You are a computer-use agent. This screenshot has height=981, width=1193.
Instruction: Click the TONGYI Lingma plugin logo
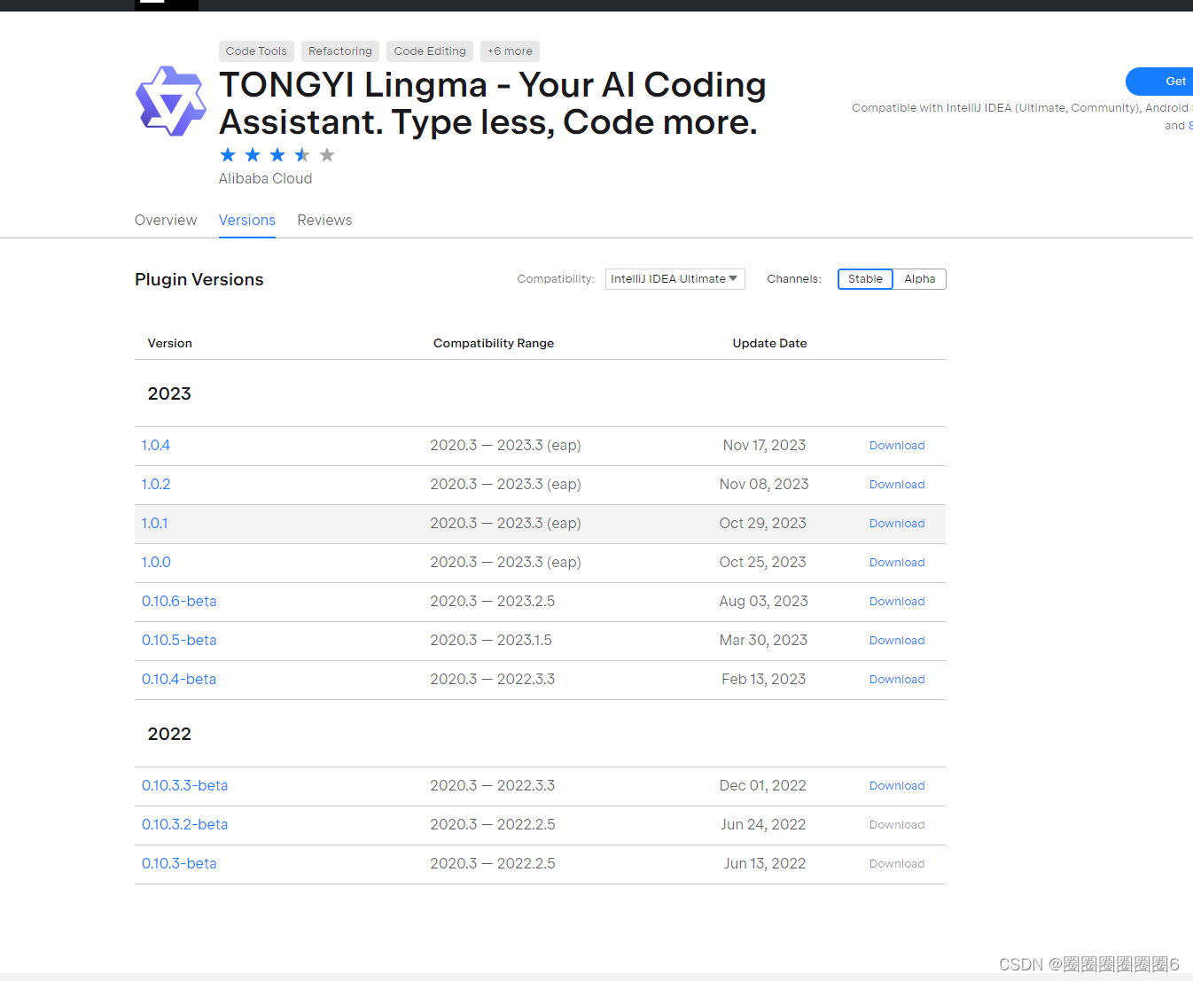pos(171,101)
